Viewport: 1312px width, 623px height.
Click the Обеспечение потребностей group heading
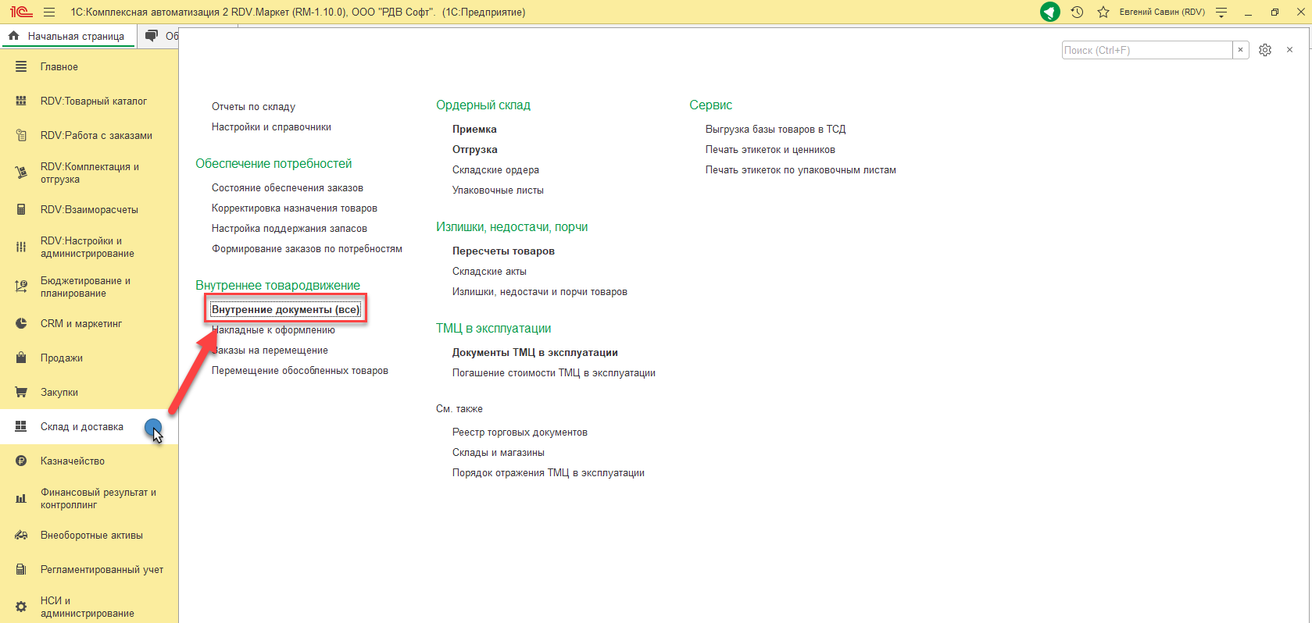tap(273, 164)
